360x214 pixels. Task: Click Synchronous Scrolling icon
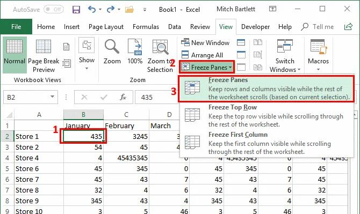click(257, 55)
